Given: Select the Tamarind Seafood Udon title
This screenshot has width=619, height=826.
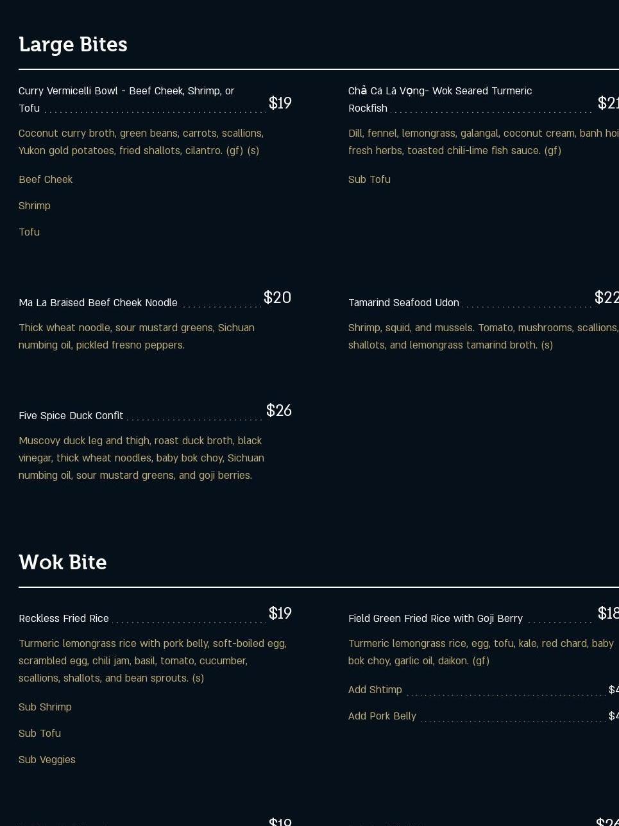Looking at the screenshot, I should [x=403, y=303].
